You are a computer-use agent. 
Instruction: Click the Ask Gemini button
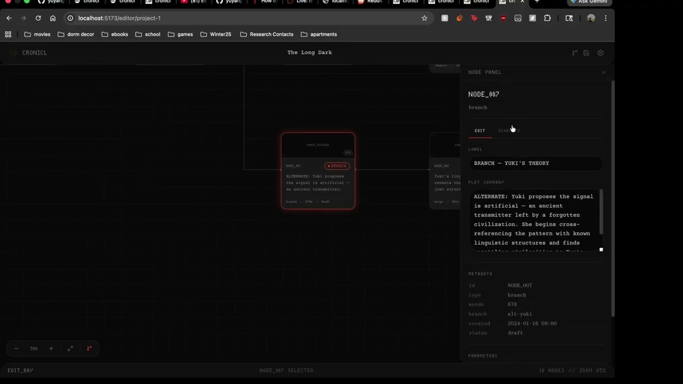[x=589, y=2]
